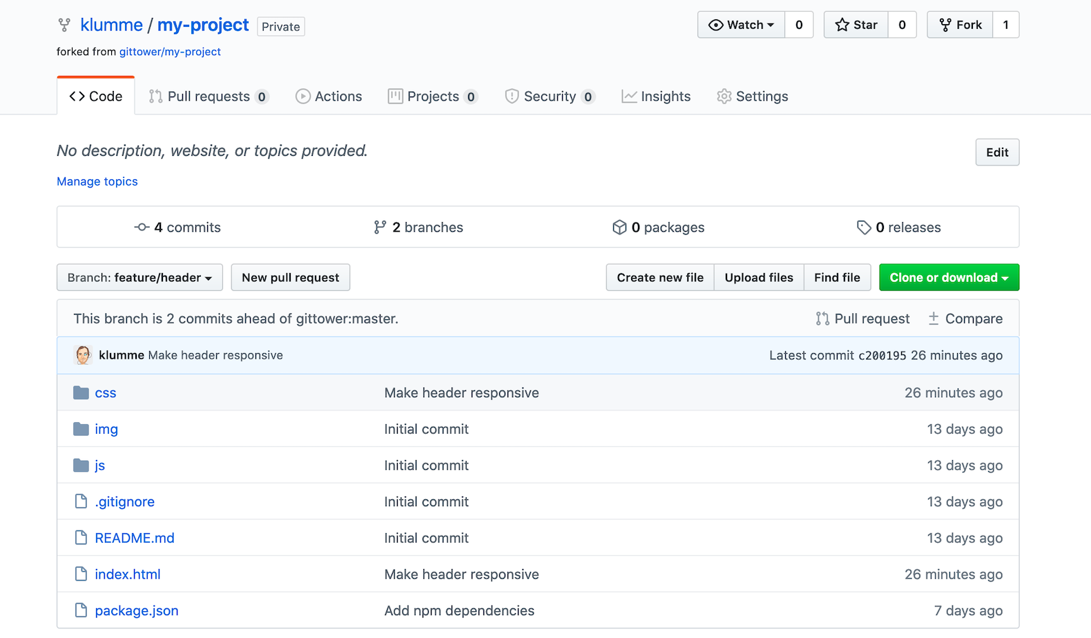
Task: Switch to the Pull requests tab
Action: tap(208, 97)
